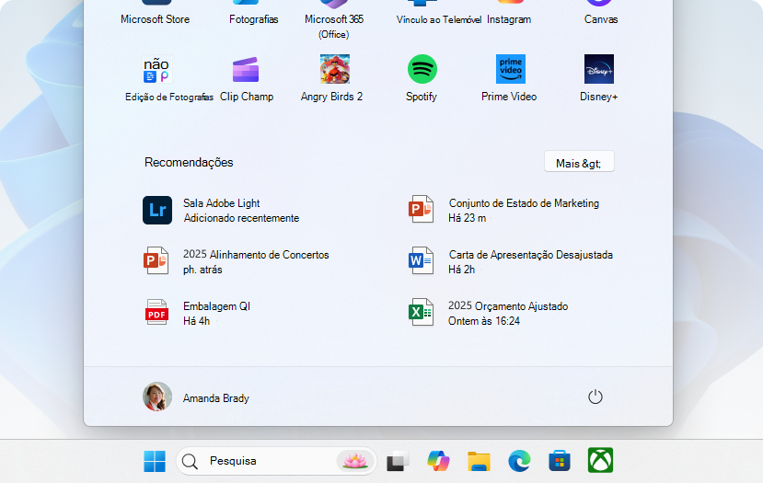Open Carta de Apresentação Desajustada Word document
The width and height of the screenshot is (763, 483).
[511, 261]
